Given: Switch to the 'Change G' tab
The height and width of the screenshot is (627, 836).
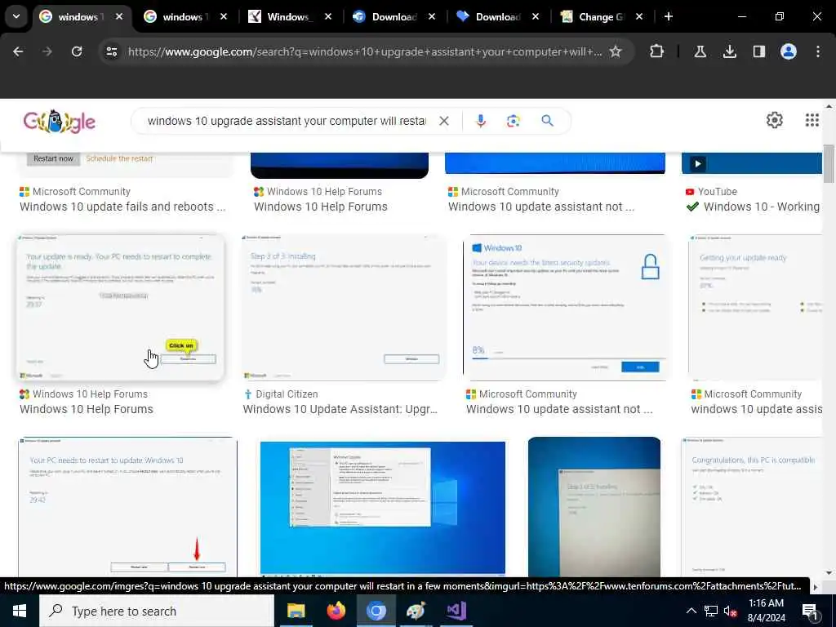Looking at the screenshot, I should click(600, 17).
